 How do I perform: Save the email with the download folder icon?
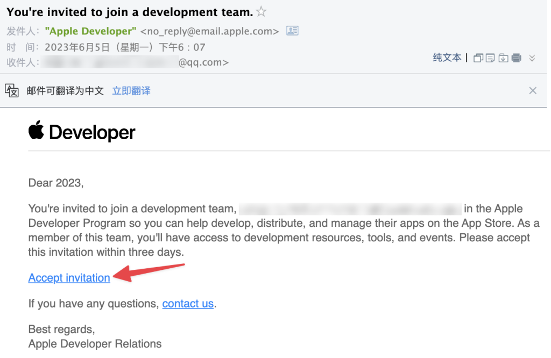tap(503, 58)
